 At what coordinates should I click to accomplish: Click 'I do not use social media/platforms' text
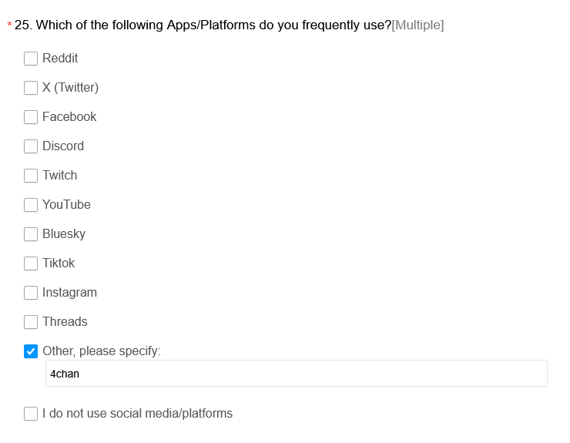(137, 414)
